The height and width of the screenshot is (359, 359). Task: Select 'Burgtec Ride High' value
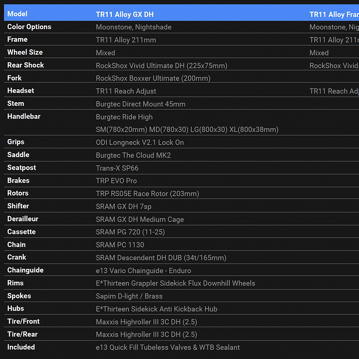pos(124,117)
